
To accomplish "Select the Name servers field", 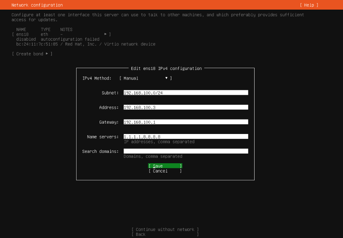I will pos(185,137).
